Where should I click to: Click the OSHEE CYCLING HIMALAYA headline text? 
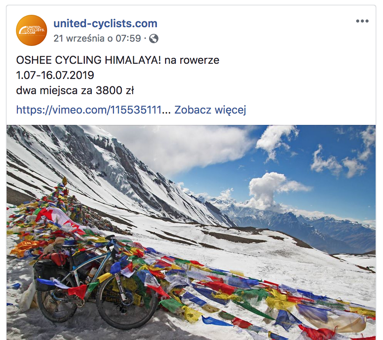88,60
